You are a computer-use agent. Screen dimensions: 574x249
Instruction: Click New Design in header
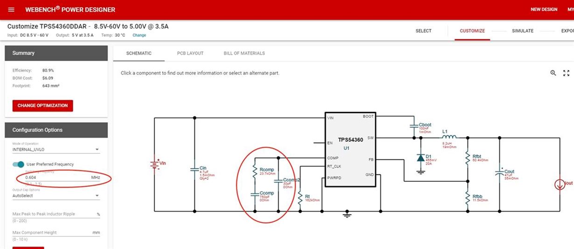[544, 9]
